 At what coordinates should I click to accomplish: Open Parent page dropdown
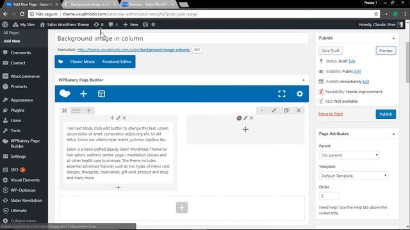[x=349, y=155]
